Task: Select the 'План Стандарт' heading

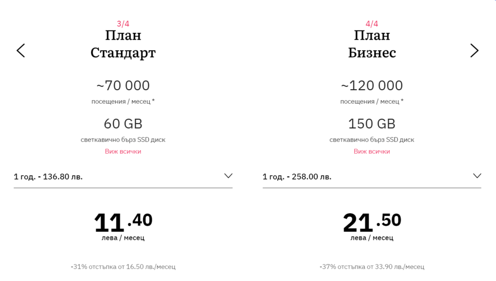Action: (123, 44)
